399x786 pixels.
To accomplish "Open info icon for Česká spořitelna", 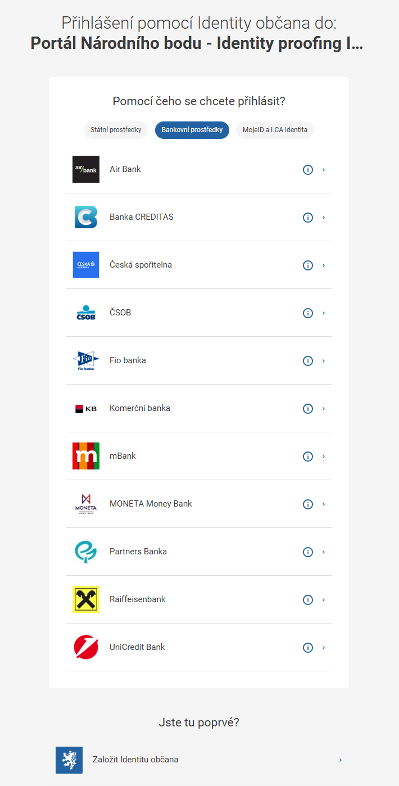I will point(307,265).
